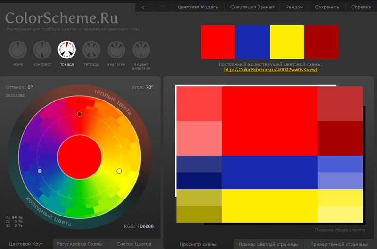Switch to the Регулировка Схемы tab
Image resolution: width=377 pixels, height=249 pixels.
point(80,244)
